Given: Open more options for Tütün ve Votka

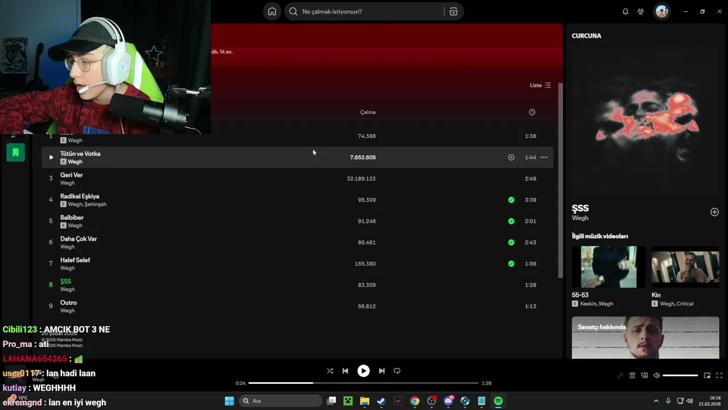Looking at the screenshot, I should tap(544, 157).
